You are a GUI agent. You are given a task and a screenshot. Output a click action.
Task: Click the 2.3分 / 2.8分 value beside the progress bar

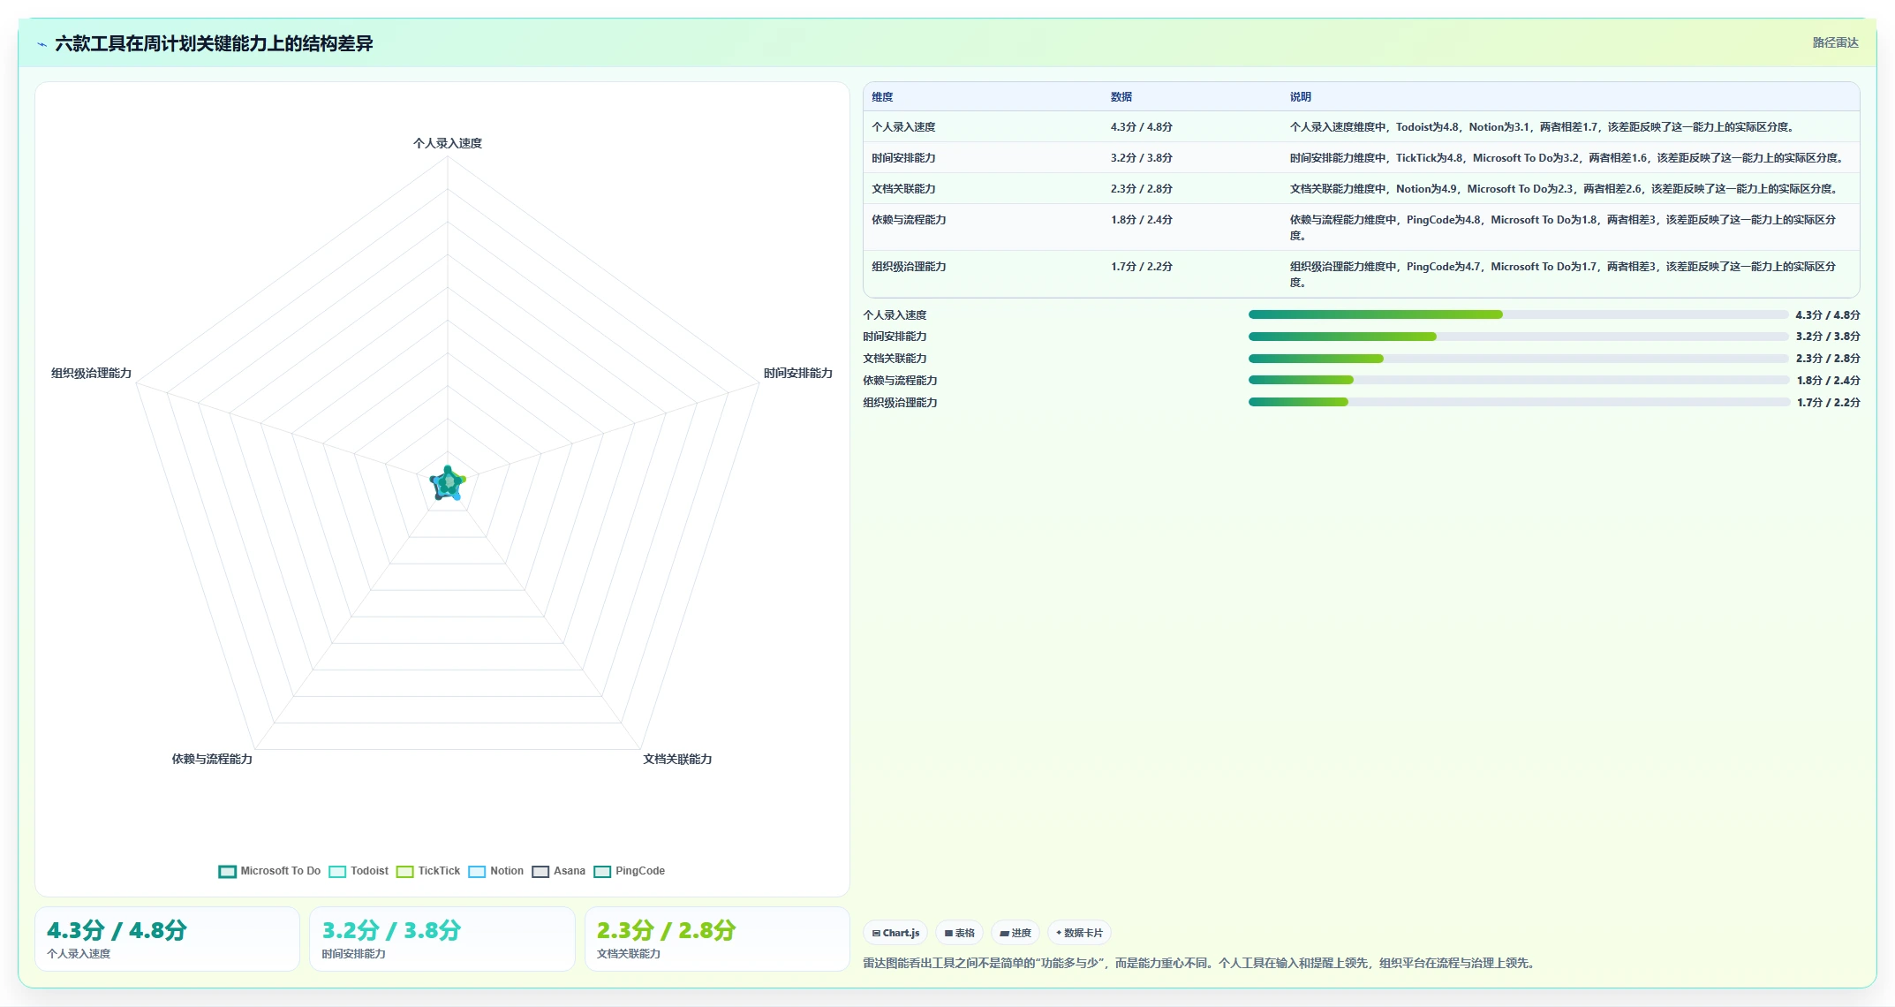pos(1828,359)
